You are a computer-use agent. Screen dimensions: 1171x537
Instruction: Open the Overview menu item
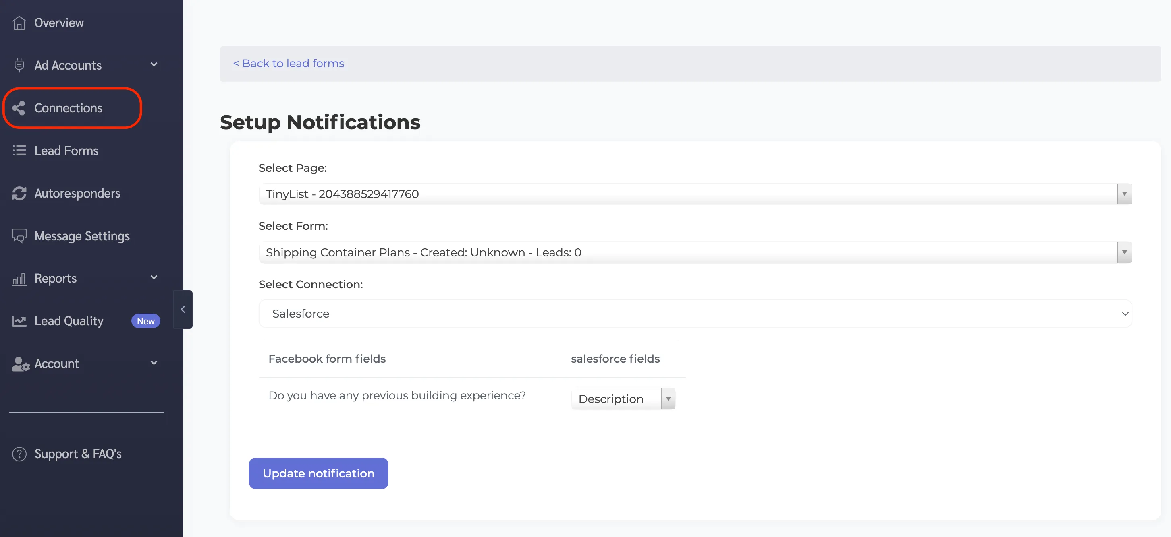[59, 23]
